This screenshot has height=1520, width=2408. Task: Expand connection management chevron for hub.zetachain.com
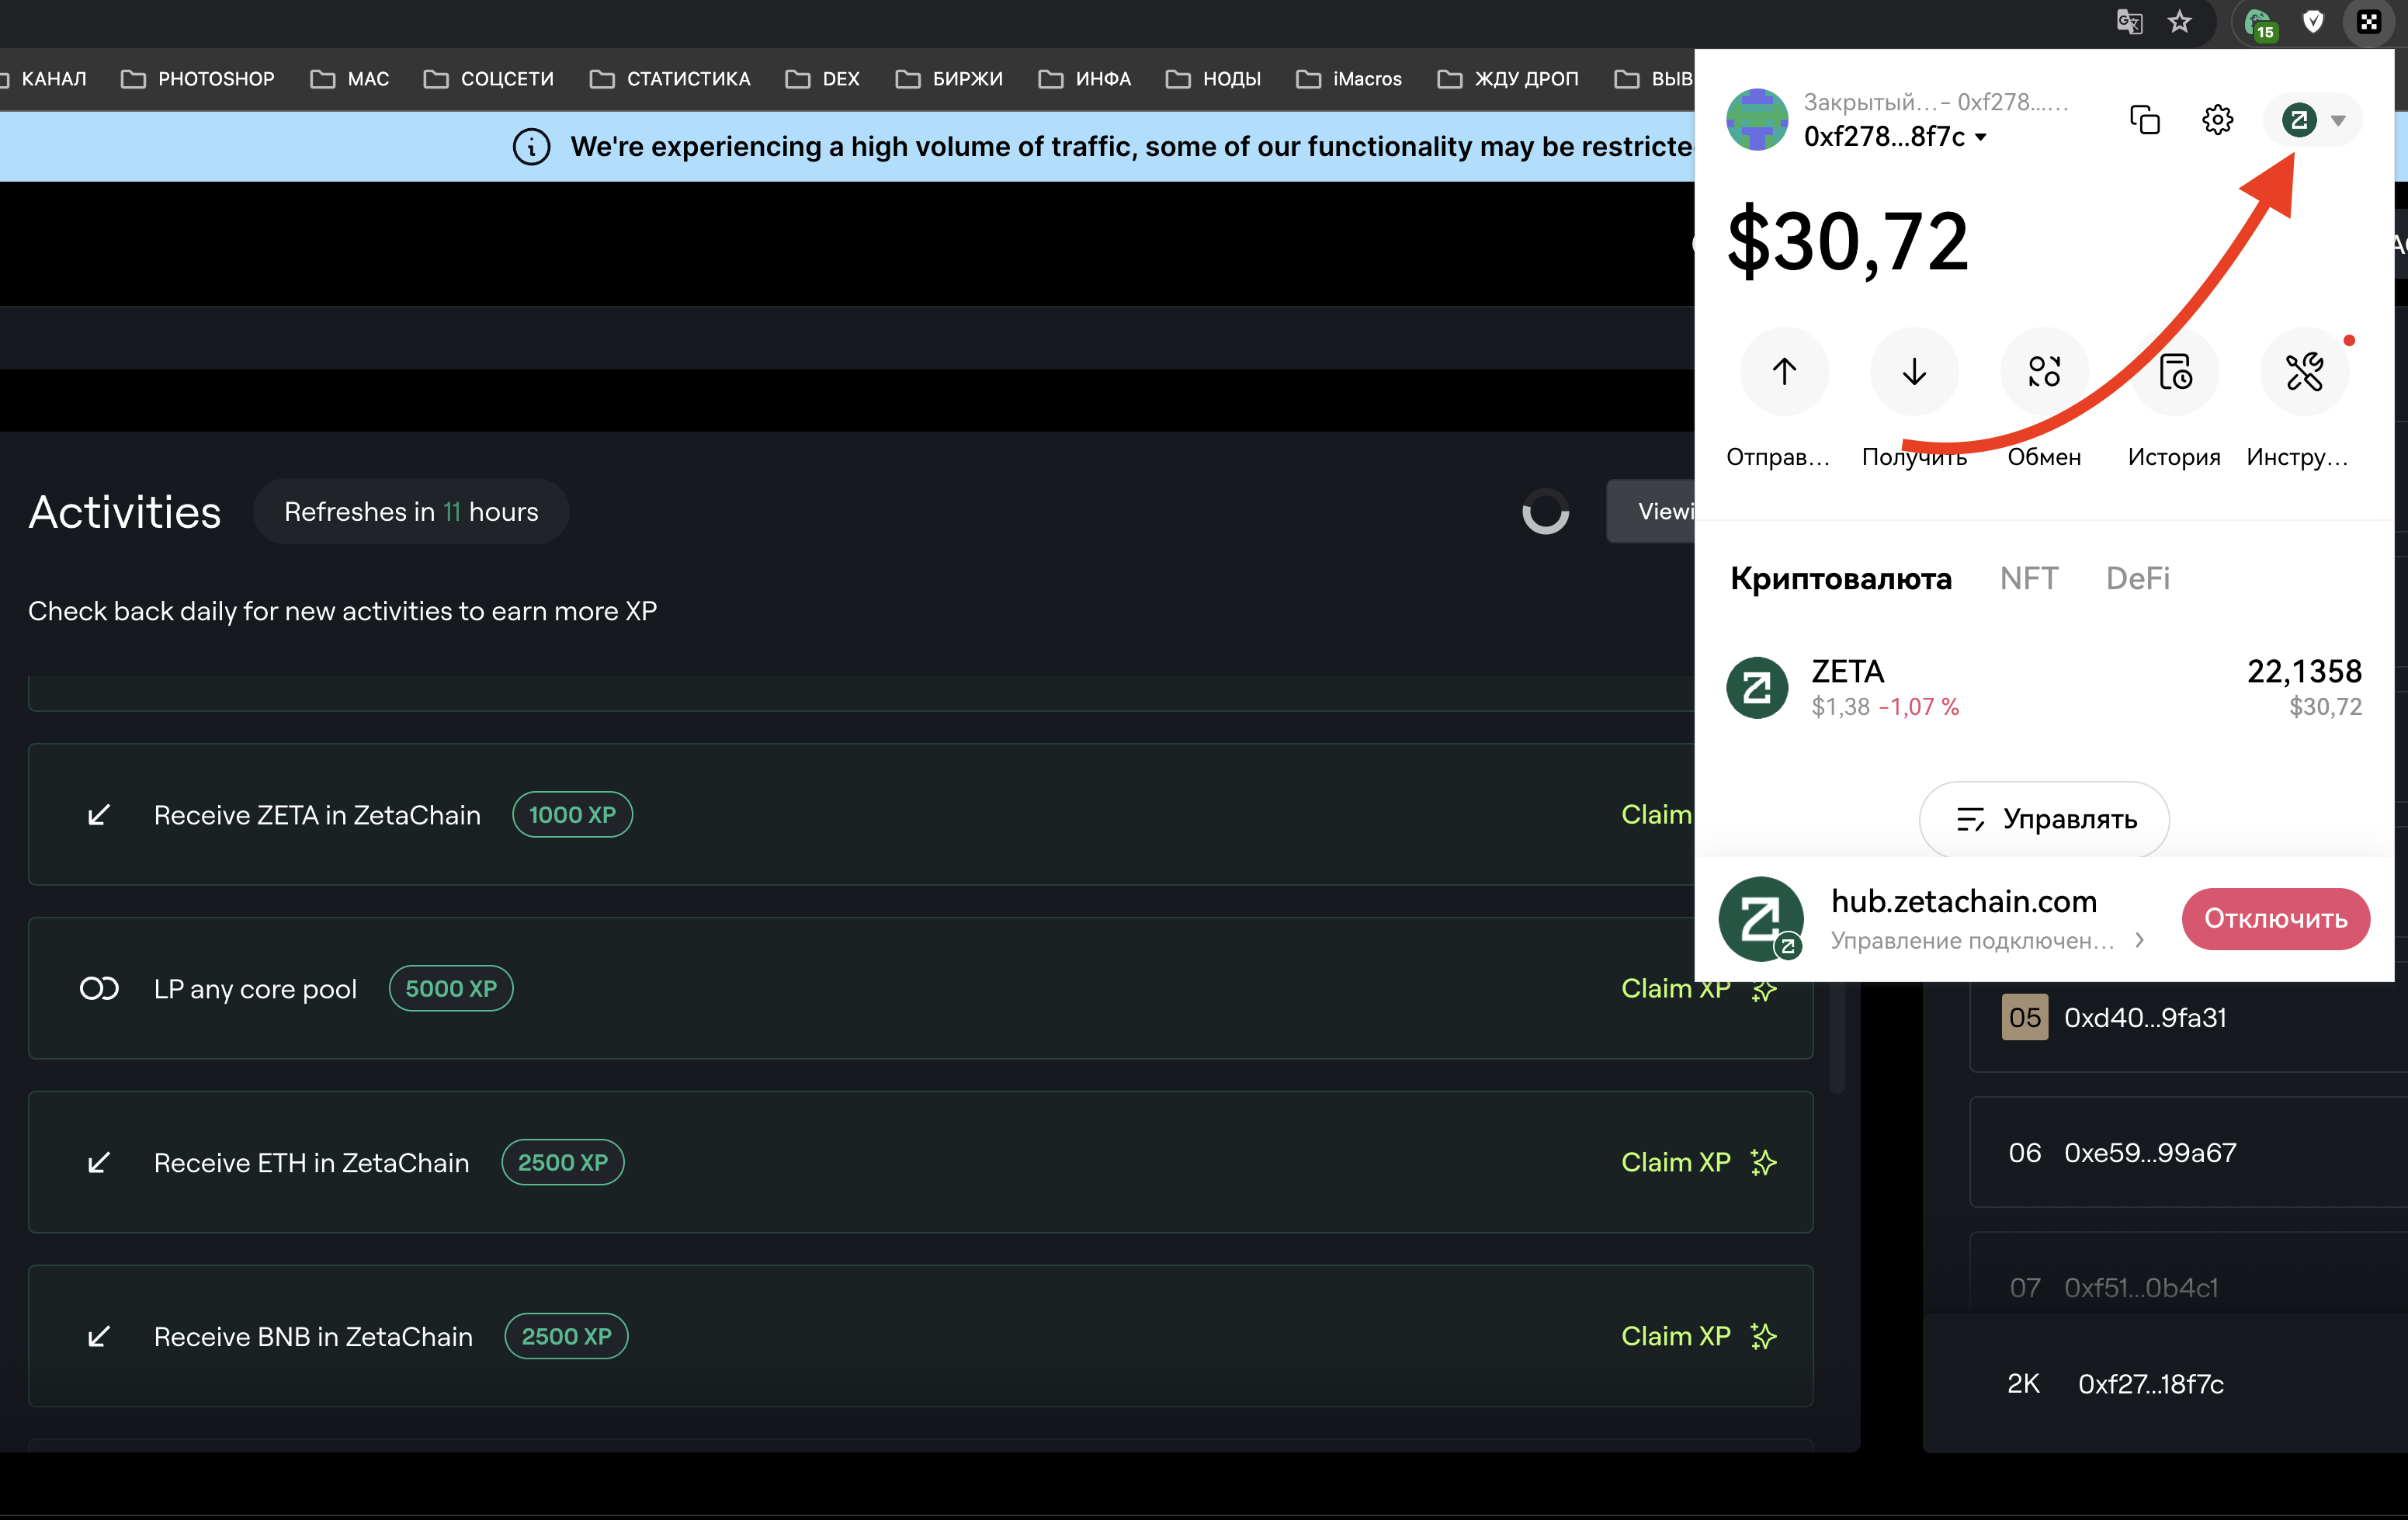point(2139,940)
